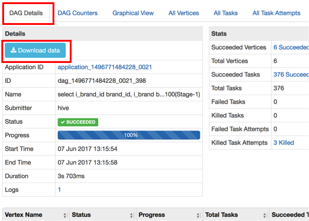Click the download icon in Download data
Viewport: 309px width, 221px height.
click(x=14, y=51)
